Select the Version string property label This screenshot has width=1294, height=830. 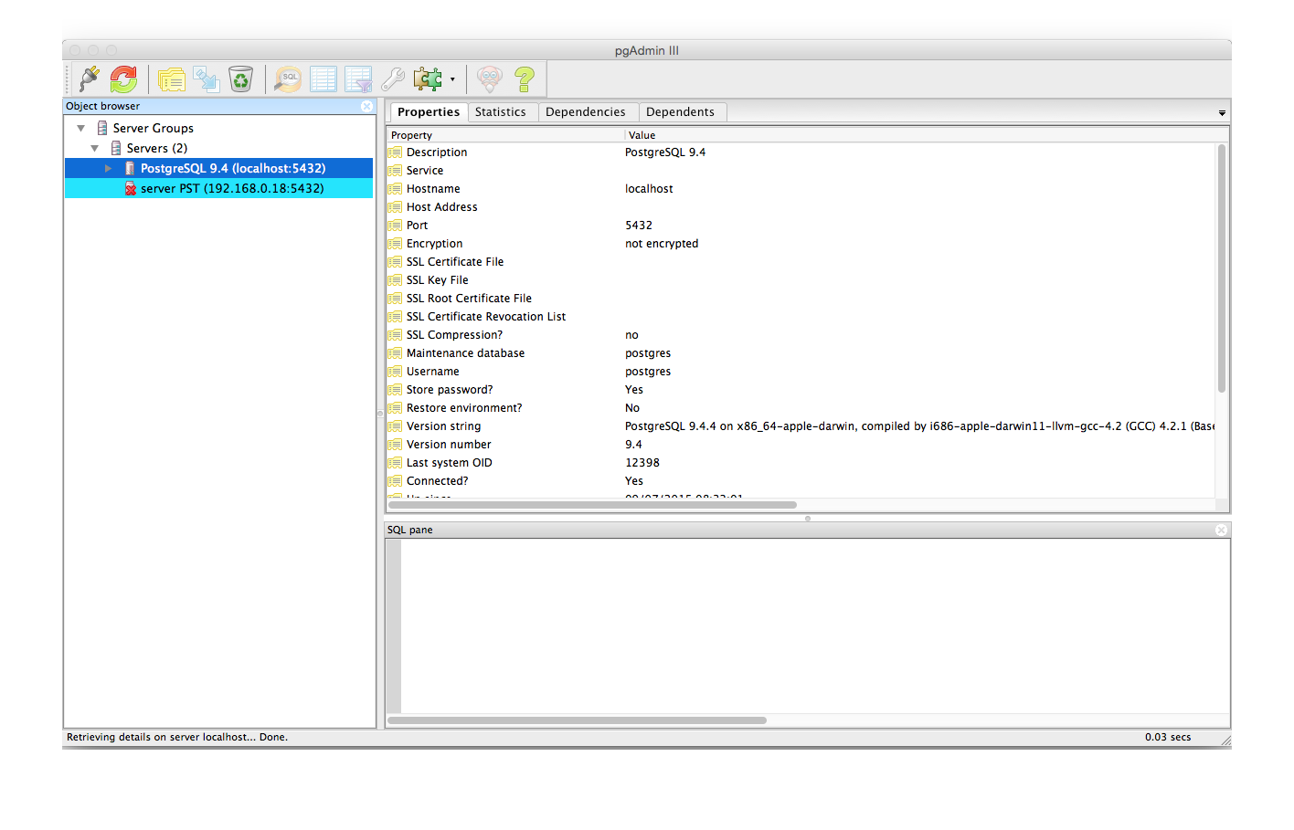pos(443,426)
